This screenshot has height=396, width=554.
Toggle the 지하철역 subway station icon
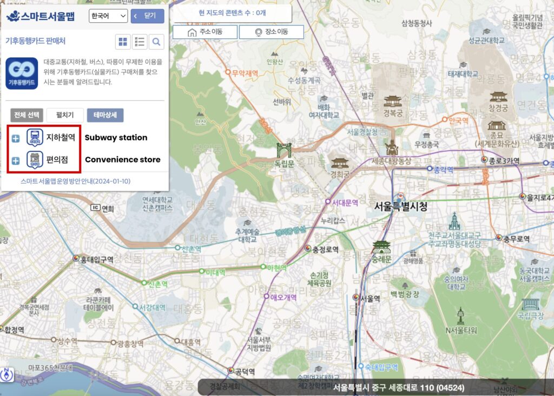click(x=35, y=138)
